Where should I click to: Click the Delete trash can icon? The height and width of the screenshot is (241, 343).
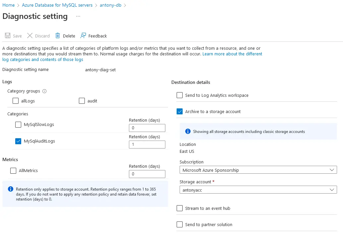click(58, 36)
